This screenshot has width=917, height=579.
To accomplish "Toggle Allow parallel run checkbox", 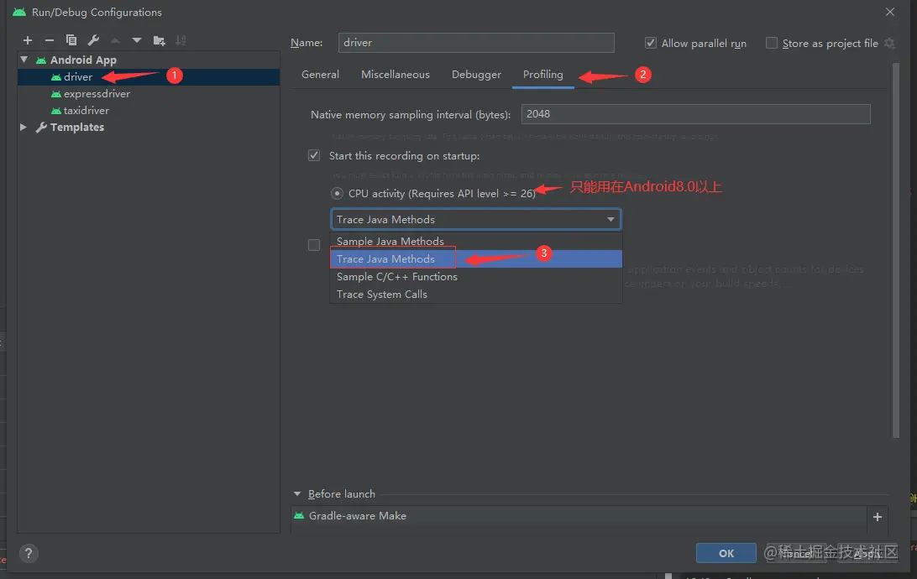I will coord(650,44).
